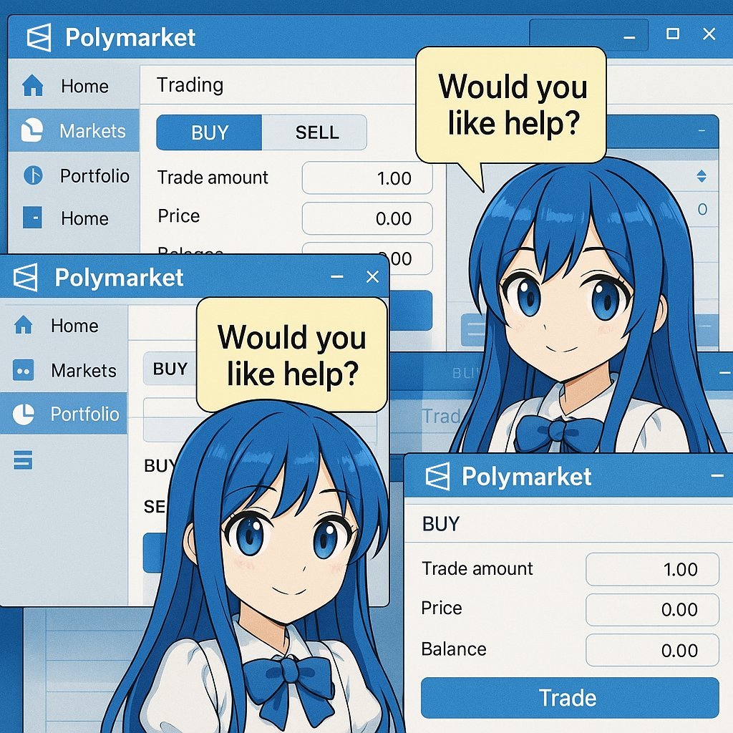Click the Portfolio gauge icon
This screenshot has height=733, width=733.
[x=32, y=176]
